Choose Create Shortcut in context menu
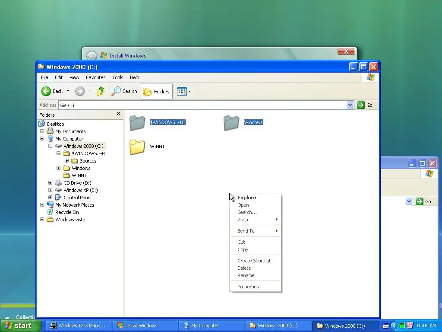 point(256,261)
